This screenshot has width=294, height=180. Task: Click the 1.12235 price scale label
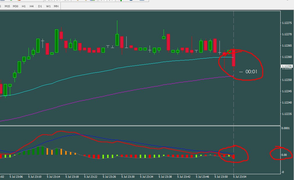point(287,114)
